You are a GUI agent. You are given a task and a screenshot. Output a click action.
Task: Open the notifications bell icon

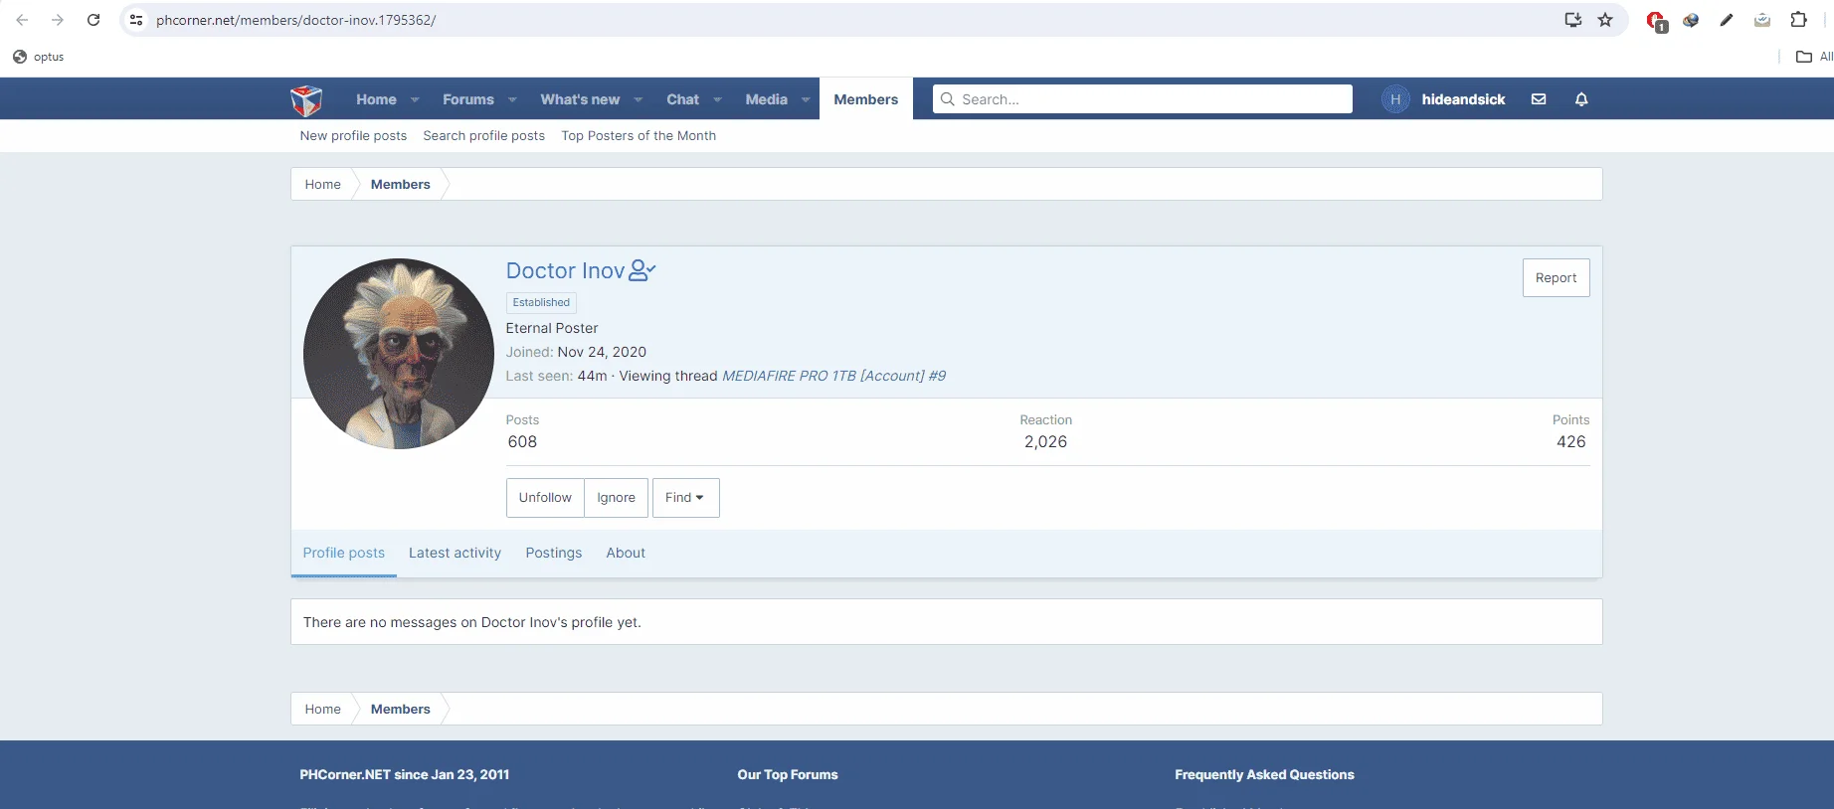[x=1581, y=99]
